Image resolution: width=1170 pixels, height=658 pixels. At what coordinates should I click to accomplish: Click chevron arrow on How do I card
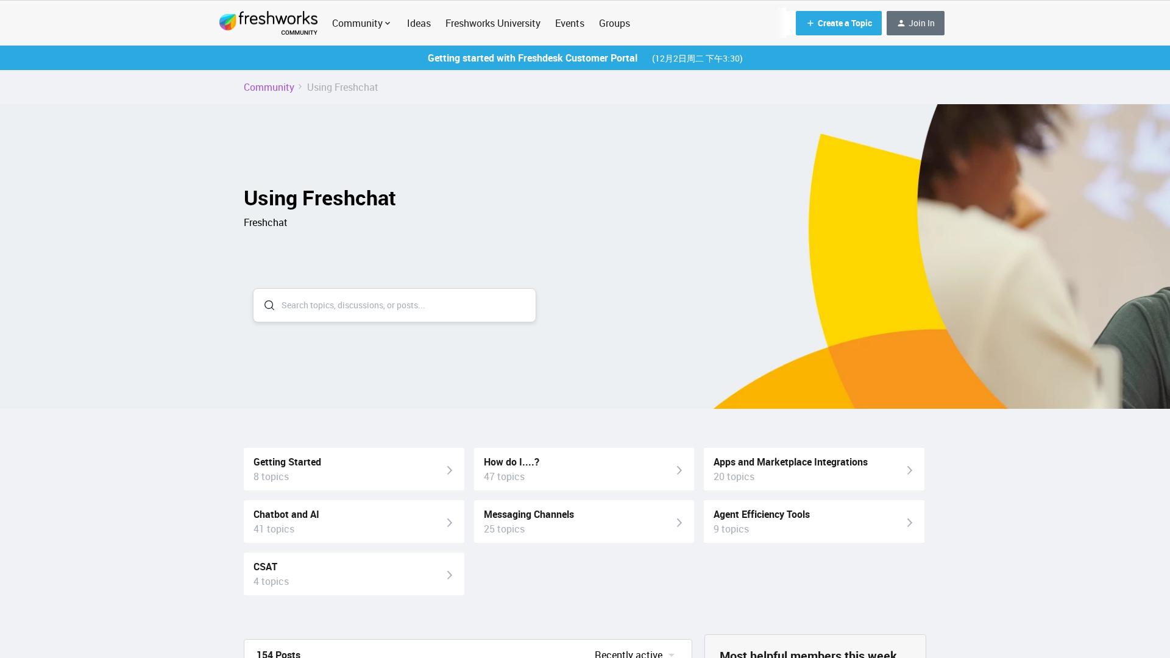(679, 470)
